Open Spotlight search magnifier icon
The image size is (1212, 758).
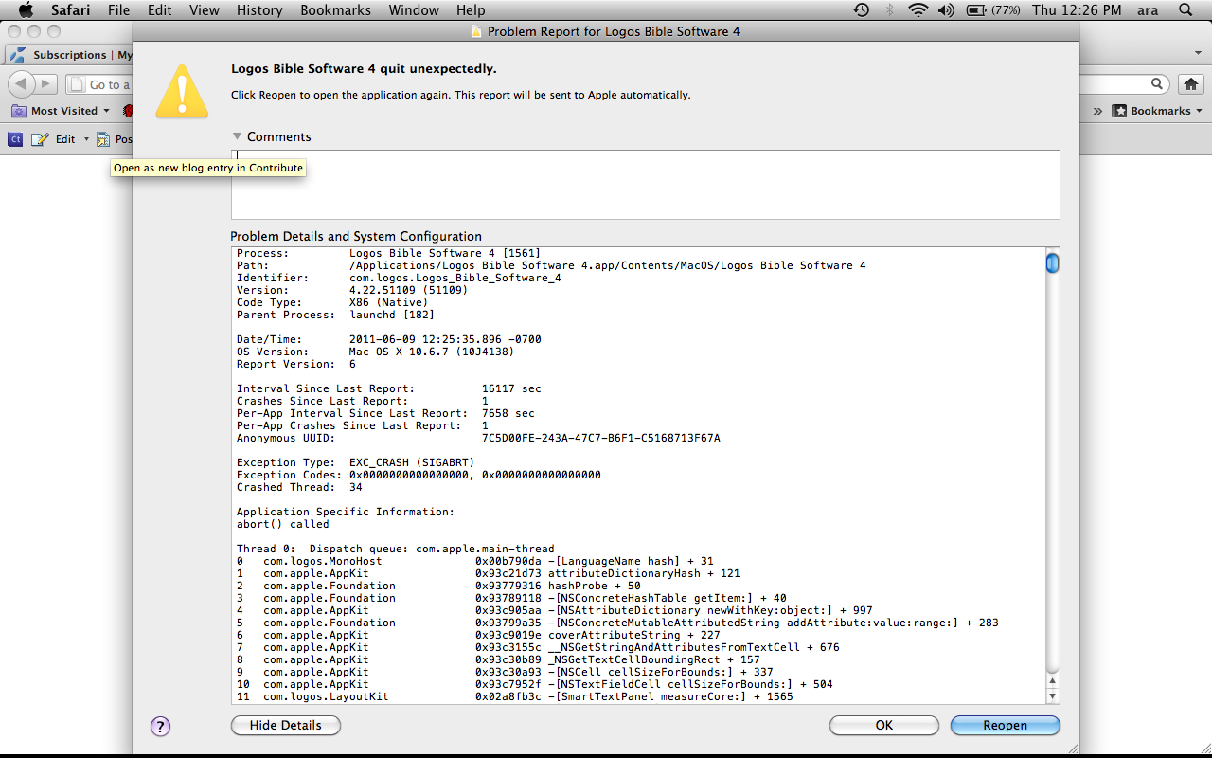pyautogui.click(x=1186, y=10)
